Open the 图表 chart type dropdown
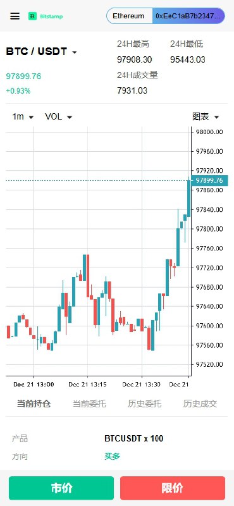Image resolution: width=234 pixels, height=506 pixels. pos(206,117)
